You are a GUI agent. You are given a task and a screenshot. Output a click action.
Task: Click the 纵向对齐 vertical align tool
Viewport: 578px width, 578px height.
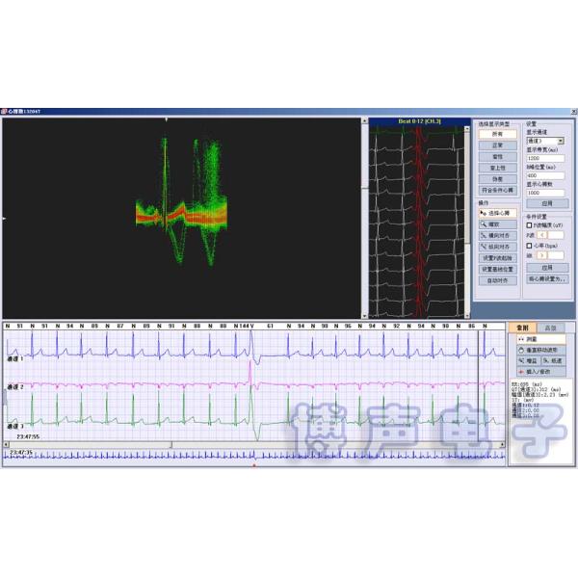pyautogui.click(x=497, y=248)
